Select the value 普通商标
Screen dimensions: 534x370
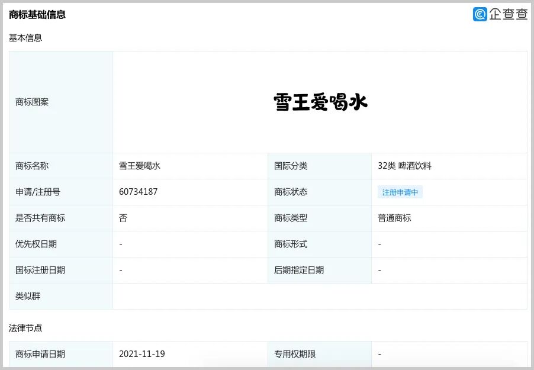(394, 218)
